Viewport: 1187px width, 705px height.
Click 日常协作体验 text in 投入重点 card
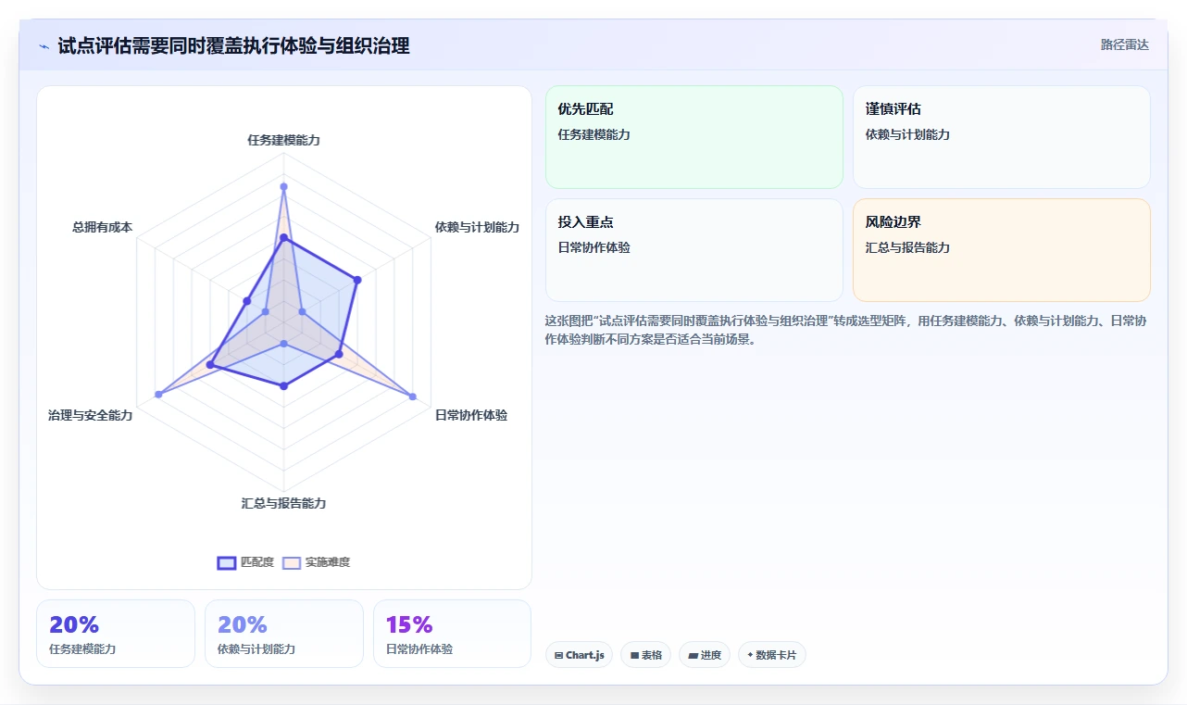point(594,247)
